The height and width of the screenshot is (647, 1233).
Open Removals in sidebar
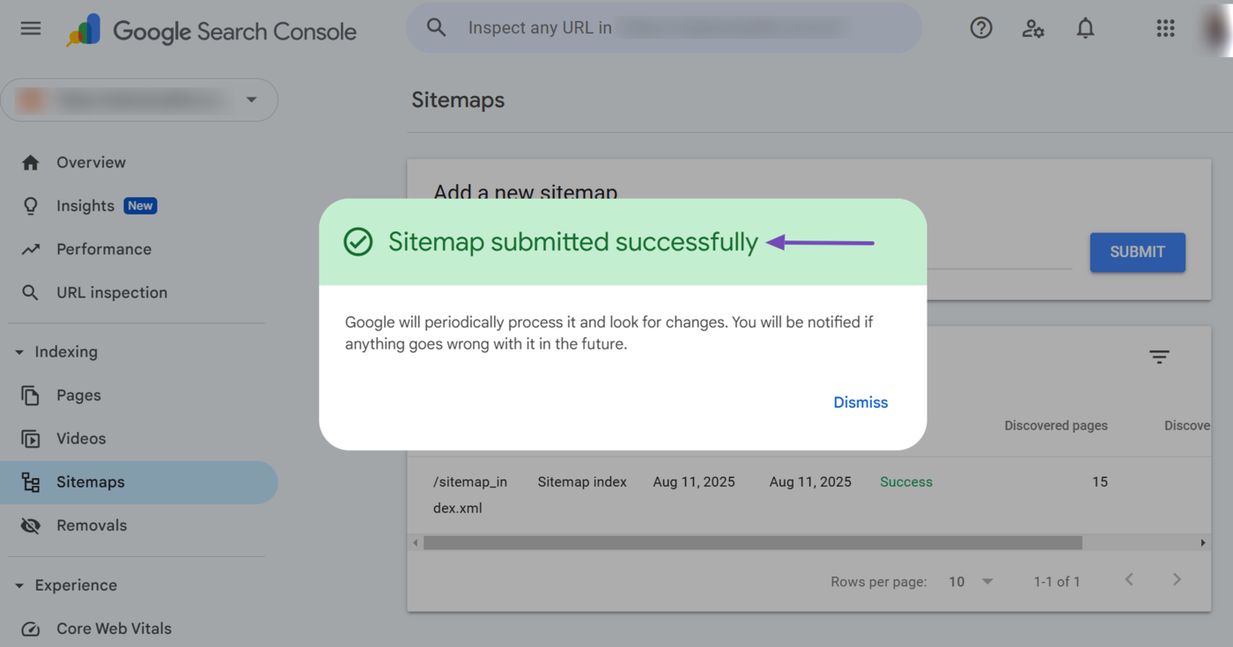[92, 526]
